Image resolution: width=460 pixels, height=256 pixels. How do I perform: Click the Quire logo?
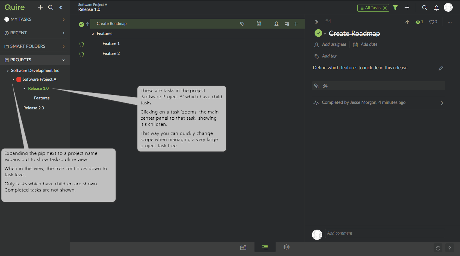click(x=15, y=7)
